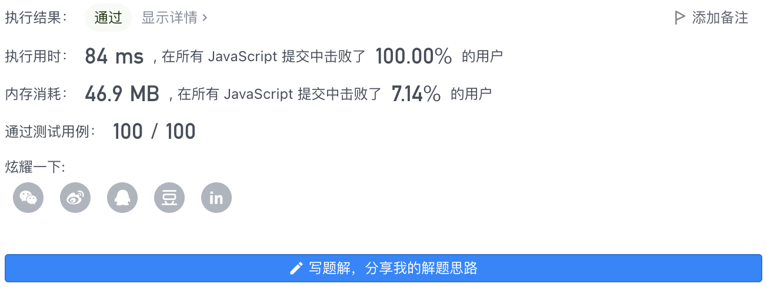This screenshot has height=287, width=767.
Task: Expand details via 显示详情 chevron arrow
Action: [204, 18]
